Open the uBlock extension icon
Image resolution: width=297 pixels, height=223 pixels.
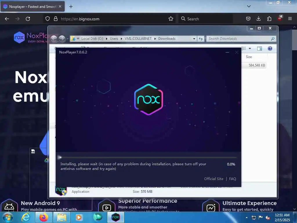click(x=280, y=18)
